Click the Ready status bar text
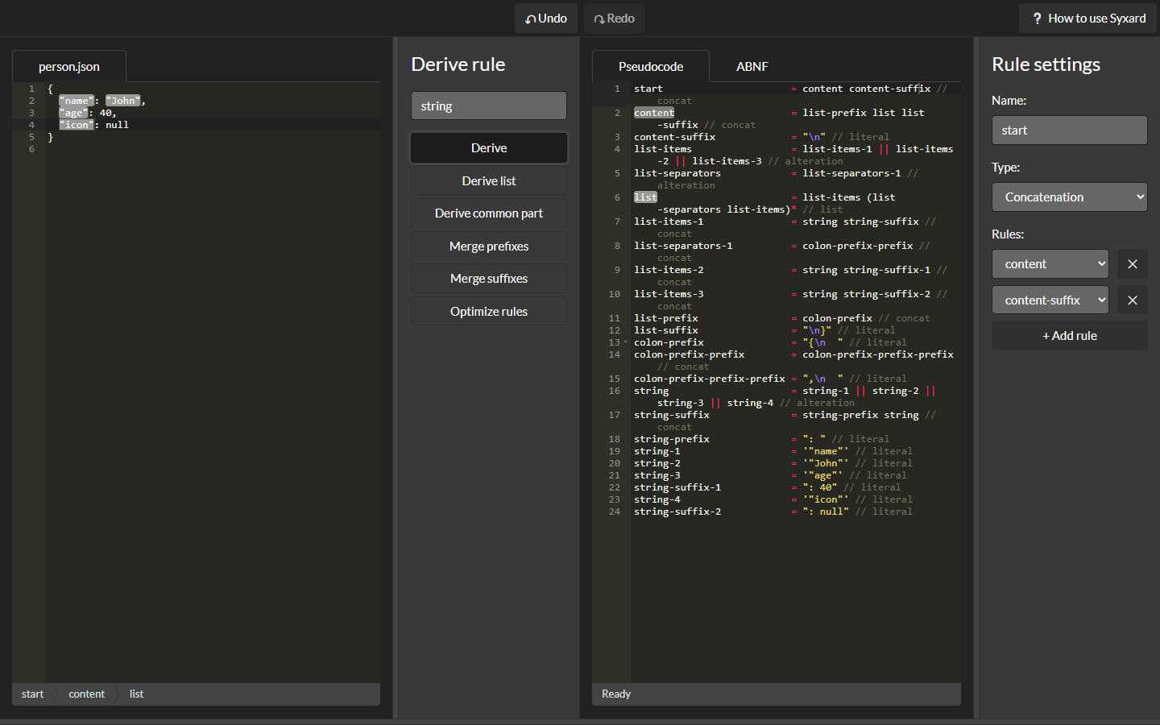The image size is (1160, 725). 616,694
